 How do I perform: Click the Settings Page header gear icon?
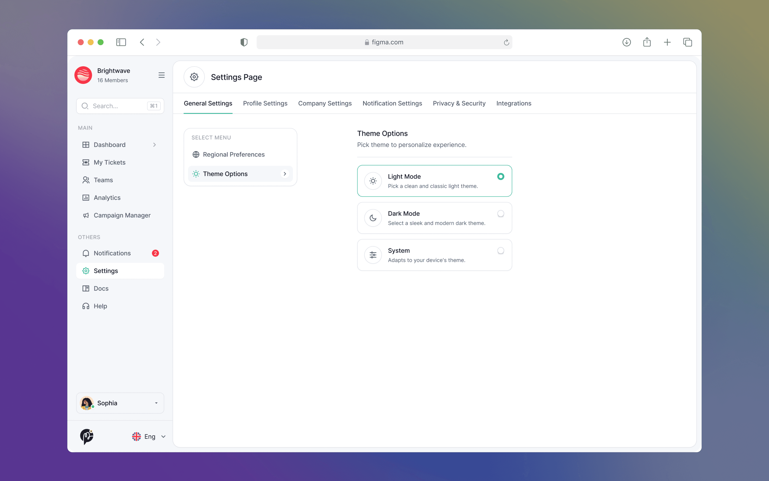[x=194, y=77]
